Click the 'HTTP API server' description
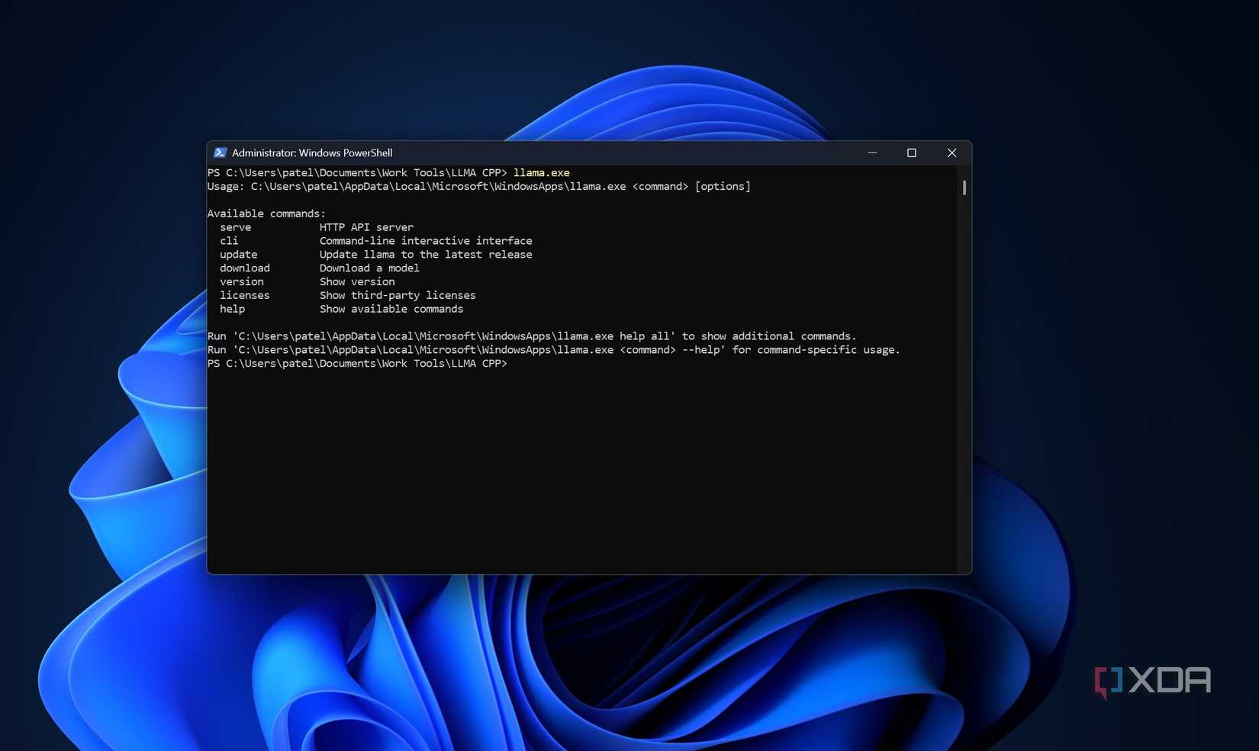 (366, 227)
